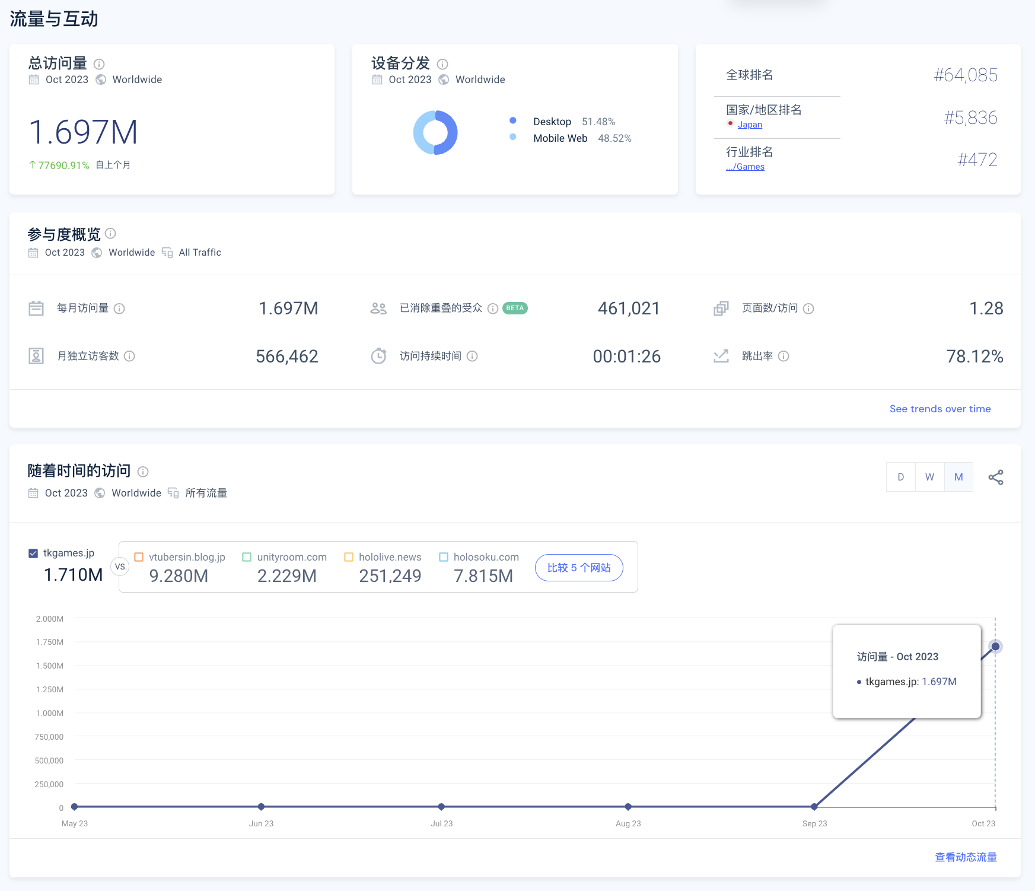Click info icon next to 访问持续时间

click(x=472, y=356)
